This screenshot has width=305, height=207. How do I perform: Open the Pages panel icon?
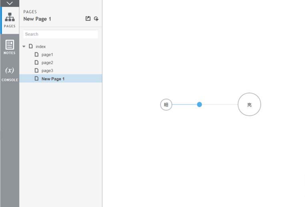(x=10, y=20)
